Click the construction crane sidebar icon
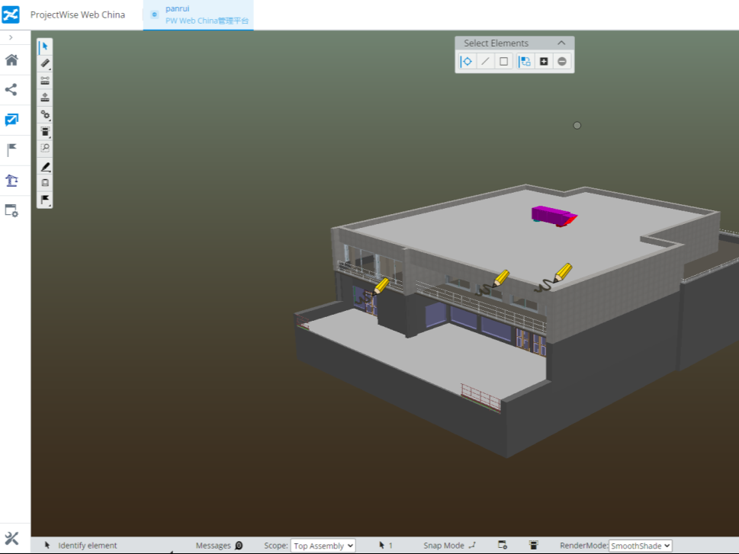The height and width of the screenshot is (554, 739). pyautogui.click(x=11, y=181)
